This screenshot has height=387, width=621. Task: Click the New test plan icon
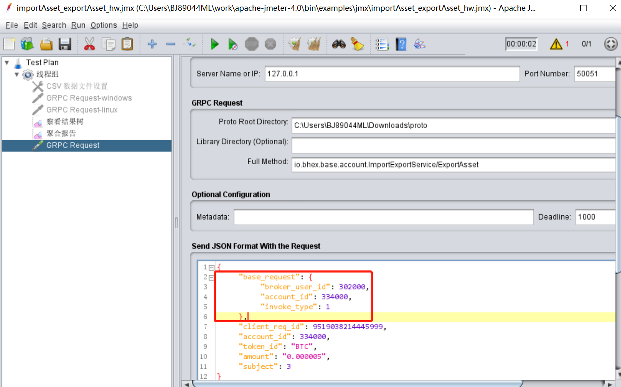tap(9, 44)
